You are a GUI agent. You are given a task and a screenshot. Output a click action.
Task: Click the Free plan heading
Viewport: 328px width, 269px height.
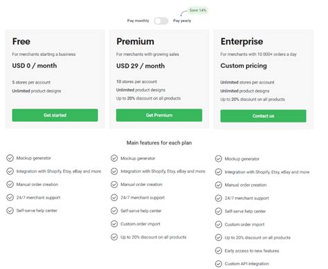[x=21, y=41]
